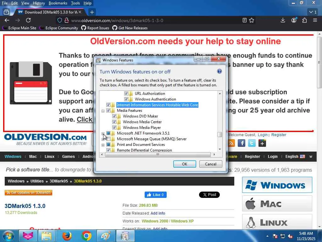Click the horizontal scroll right arrow in features list
322x242 pixels.
pyautogui.click(x=214, y=154)
